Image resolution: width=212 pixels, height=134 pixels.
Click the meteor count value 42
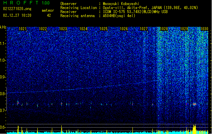49,15
